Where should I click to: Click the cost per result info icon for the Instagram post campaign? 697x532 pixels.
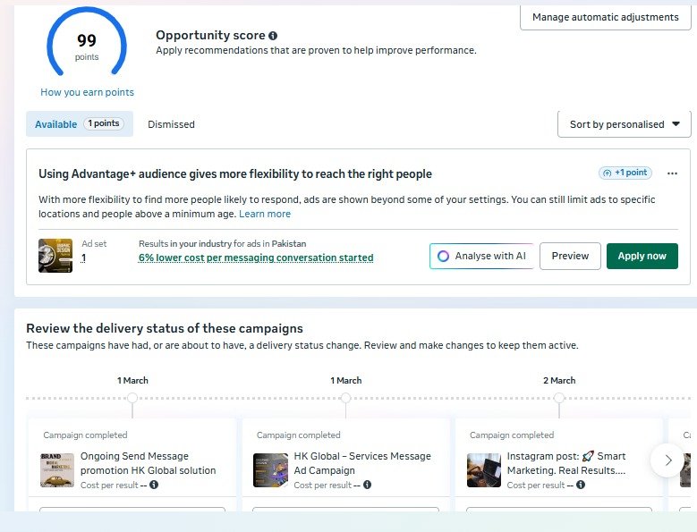(x=581, y=485)
